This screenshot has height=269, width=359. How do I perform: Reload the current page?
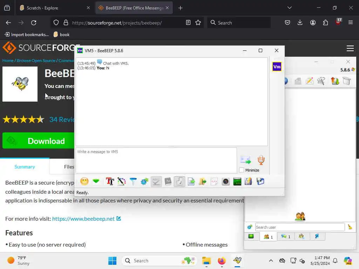34,23
